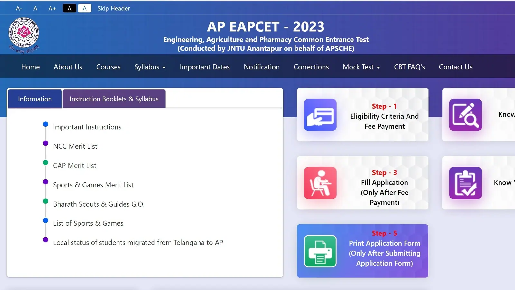Open Bharath Scouts & Guides G.O. link
The height and width of the screenshot is (290, 515).
pyautogui.click(x=99, y=204)
